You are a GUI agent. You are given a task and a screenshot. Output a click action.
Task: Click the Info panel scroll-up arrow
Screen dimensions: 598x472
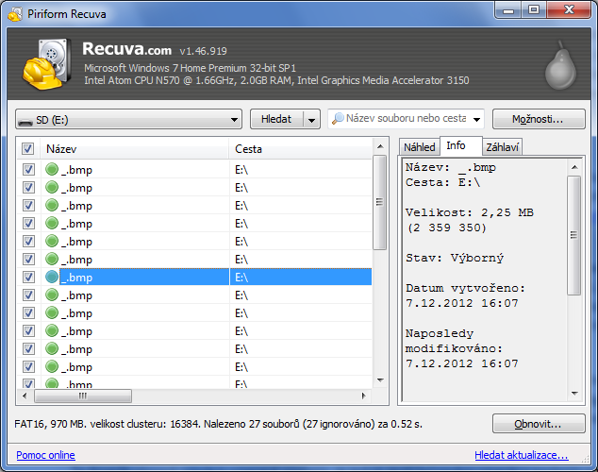[574, 167]
